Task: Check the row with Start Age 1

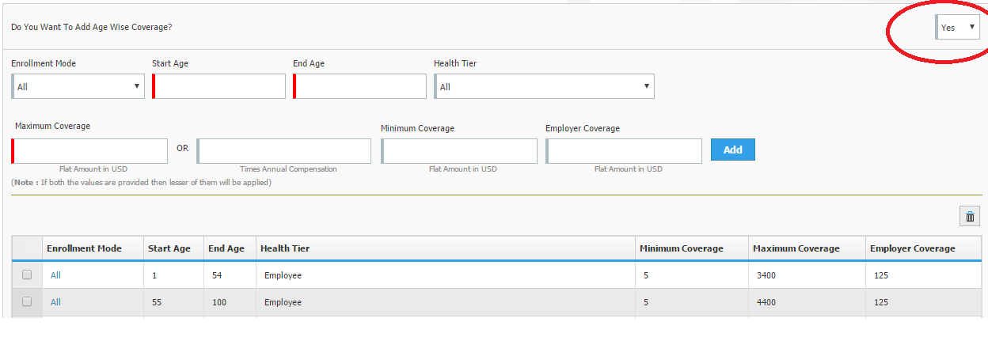Action: (27, 275)
